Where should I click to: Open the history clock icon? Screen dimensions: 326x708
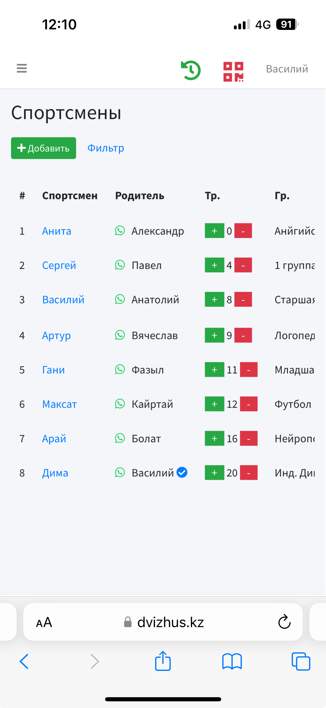pyautogui.click(x=191, y=70)
